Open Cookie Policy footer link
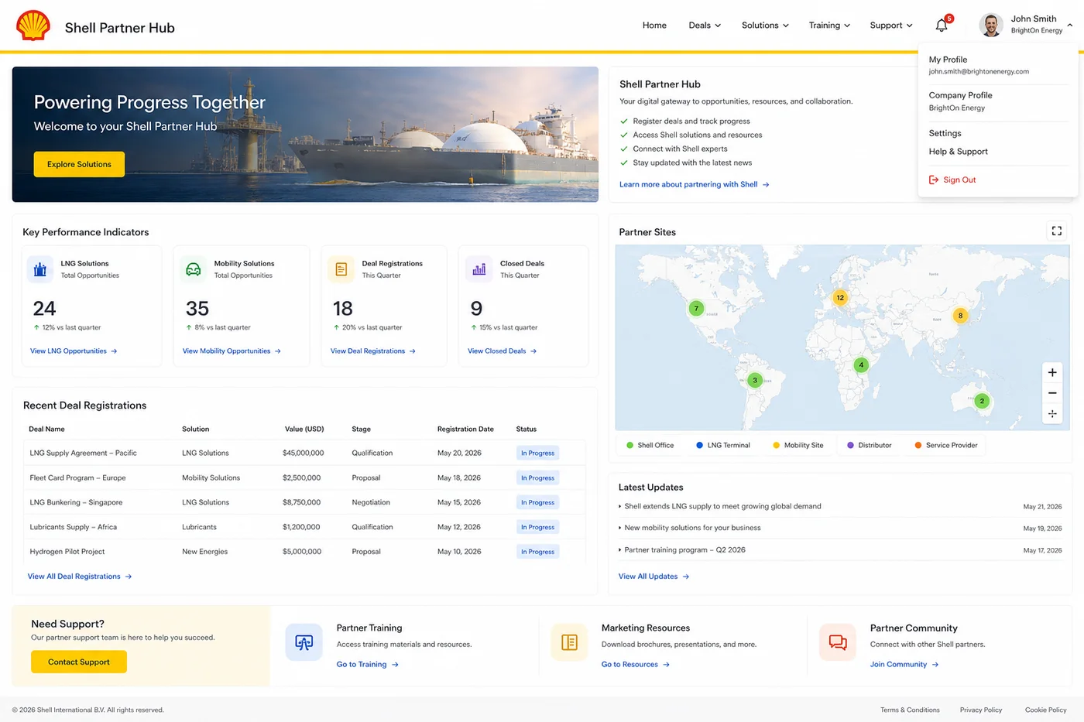1084x722 pixels. coord(1045,710)
